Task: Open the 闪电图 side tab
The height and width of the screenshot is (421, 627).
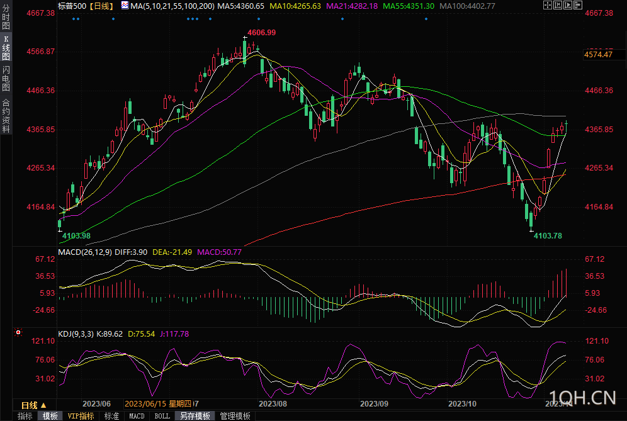Action: [6, 79]
